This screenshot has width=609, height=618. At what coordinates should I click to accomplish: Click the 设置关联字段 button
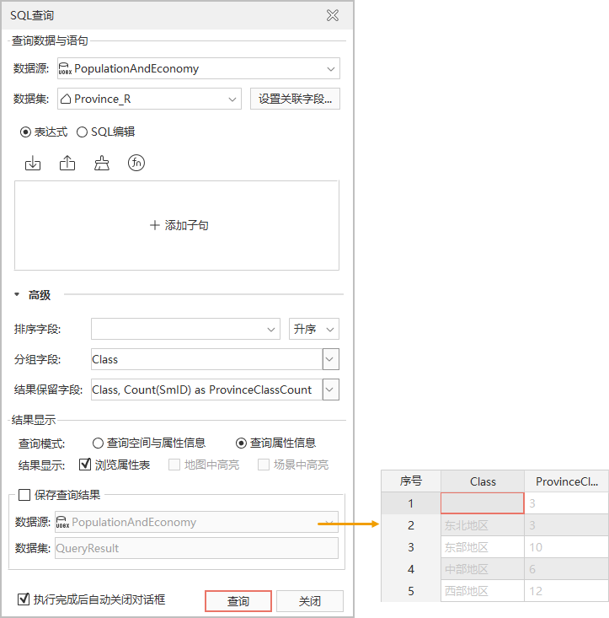(295, 99)
